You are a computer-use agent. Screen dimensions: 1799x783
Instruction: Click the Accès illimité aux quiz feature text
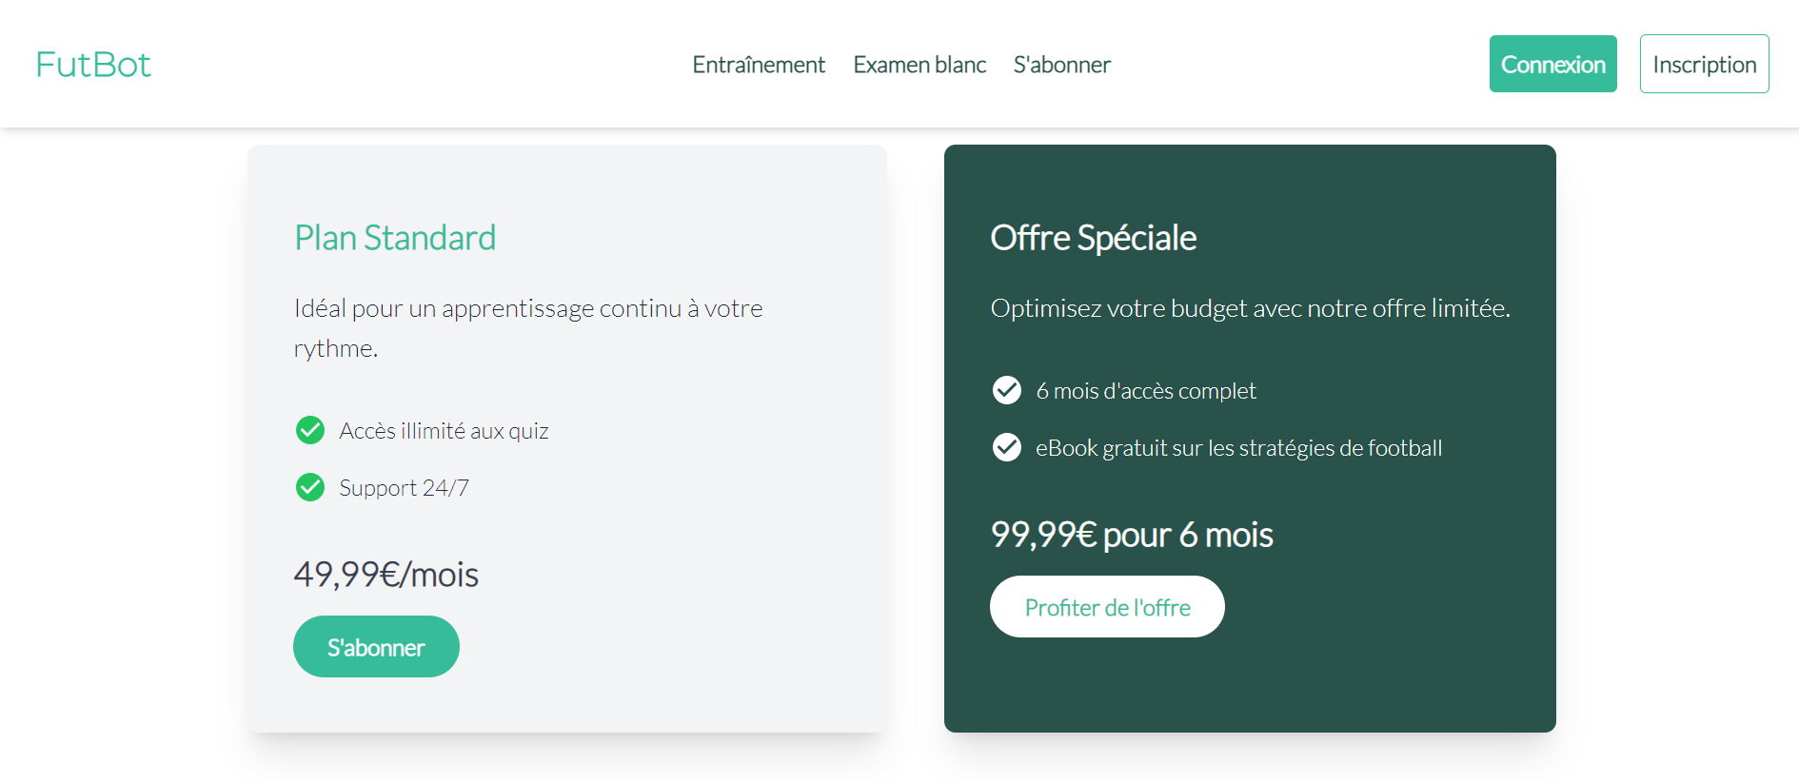[x=444, y=431]
